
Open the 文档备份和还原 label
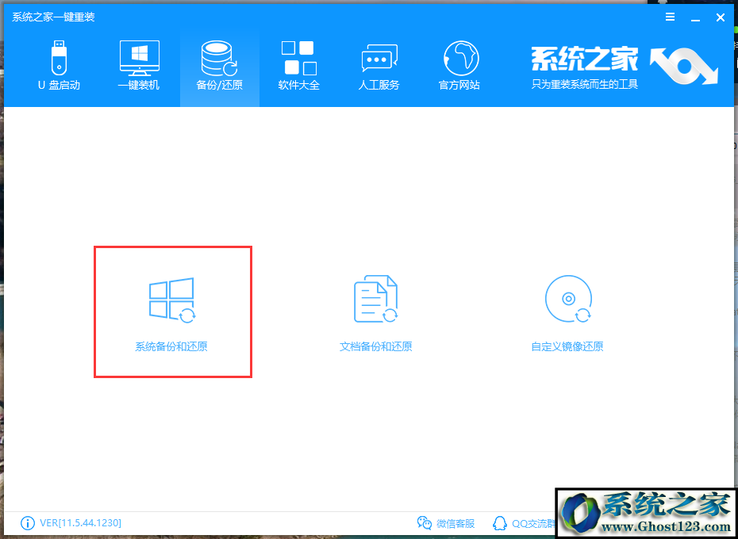(x=375, y=347)
